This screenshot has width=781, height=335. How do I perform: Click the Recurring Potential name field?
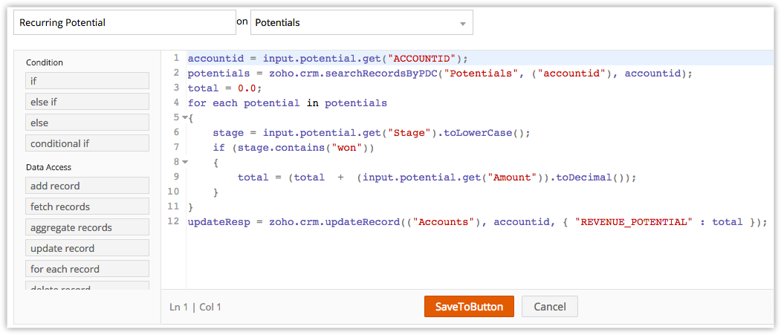pos(125,22)
